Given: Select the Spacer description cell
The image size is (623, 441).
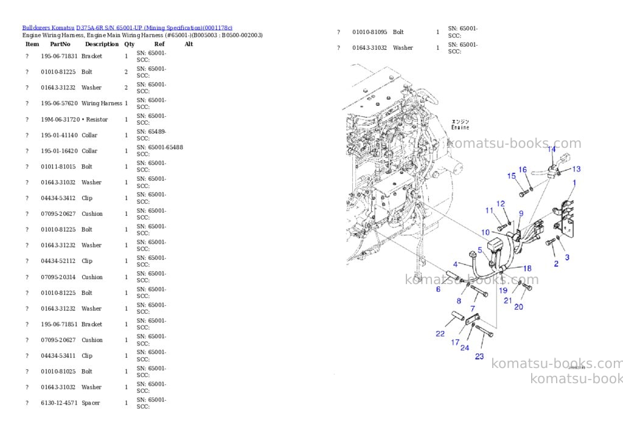Looking at the screenshot, I should (x=91, y=403).
